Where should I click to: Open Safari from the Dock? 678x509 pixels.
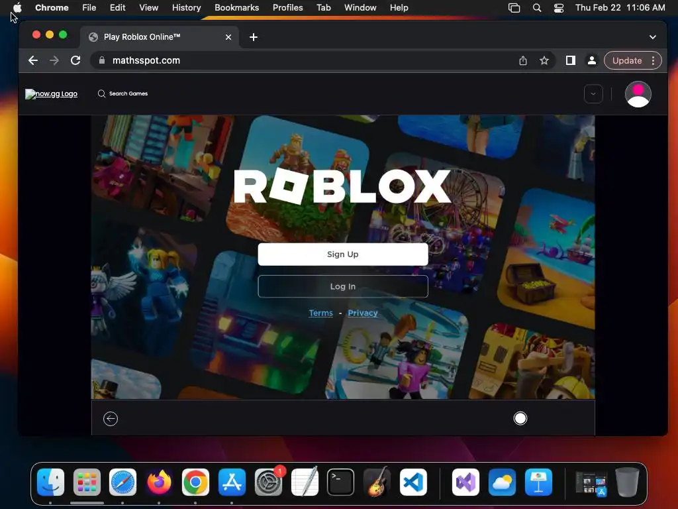coord(122,482)
